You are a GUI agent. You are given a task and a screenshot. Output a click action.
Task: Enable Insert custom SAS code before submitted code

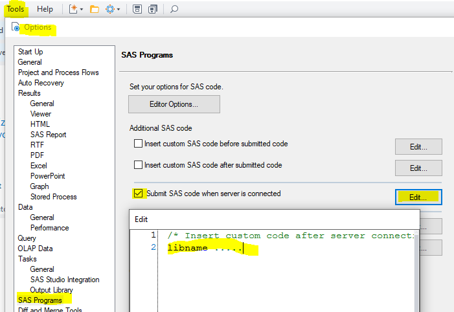tap(138, 144)
